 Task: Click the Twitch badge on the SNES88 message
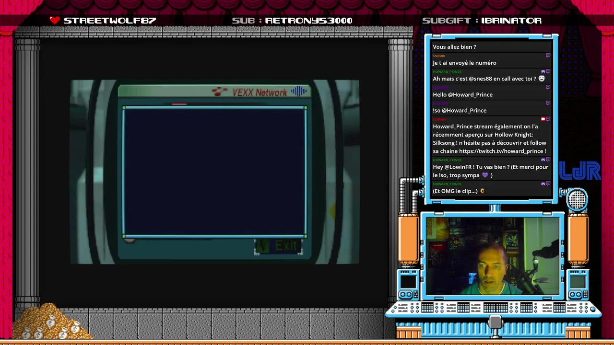coord(548,56)
